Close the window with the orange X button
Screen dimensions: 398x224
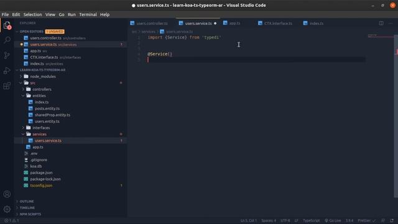point(392,5)
